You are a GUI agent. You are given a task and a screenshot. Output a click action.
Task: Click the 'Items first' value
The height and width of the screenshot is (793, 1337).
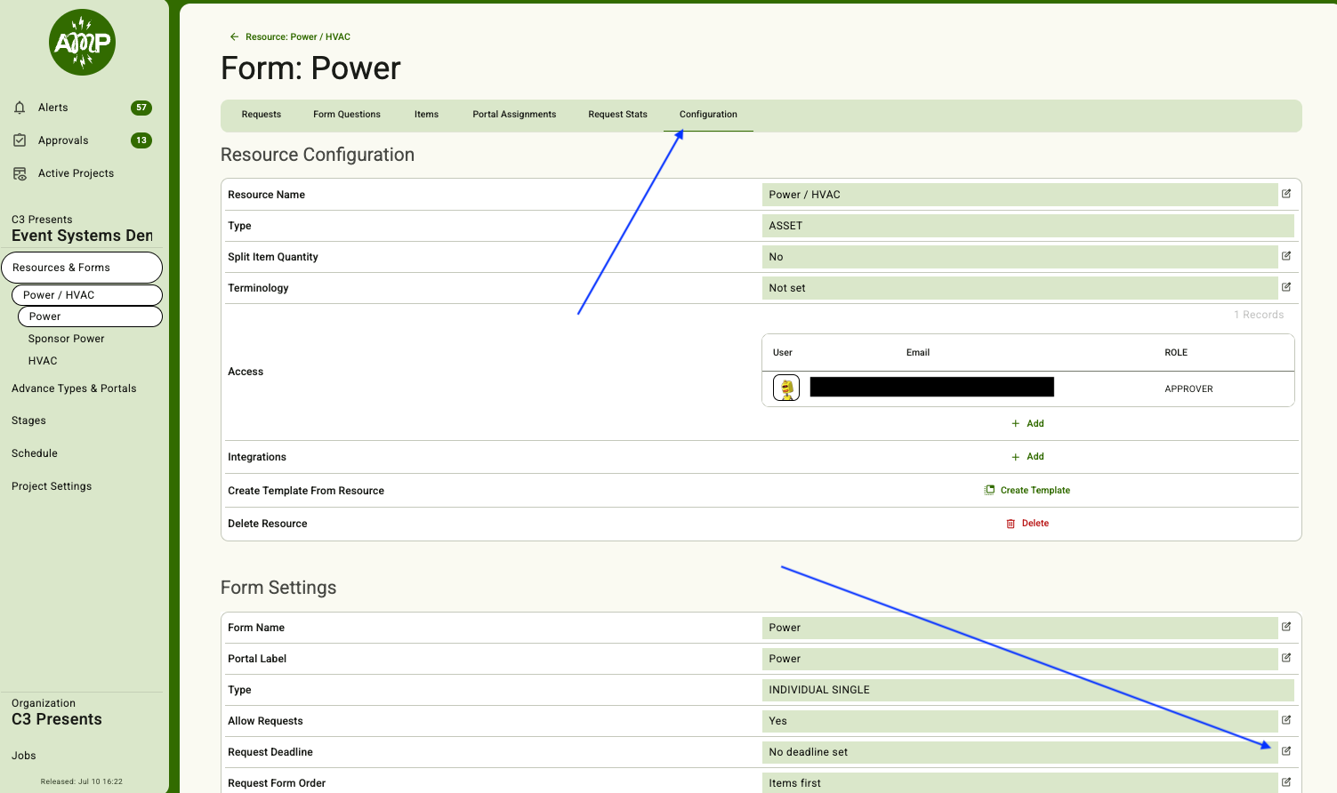pos(1019,782)
